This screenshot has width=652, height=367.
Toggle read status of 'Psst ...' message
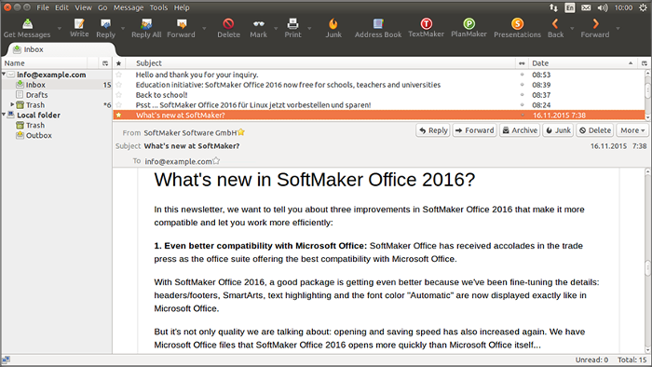click(x=522, y=104)
